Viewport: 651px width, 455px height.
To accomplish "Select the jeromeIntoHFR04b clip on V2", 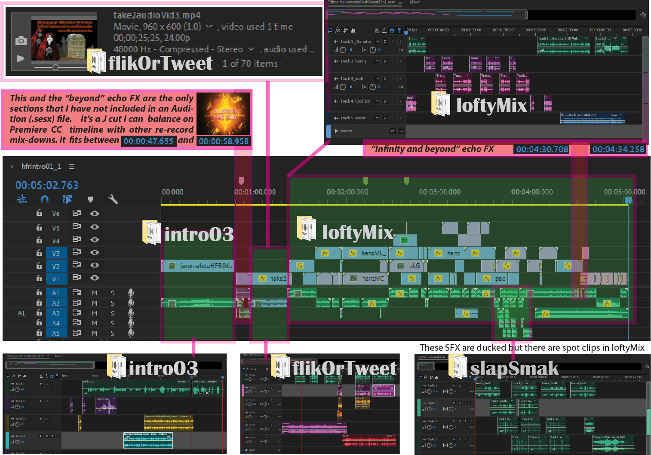I will (198, 266).
